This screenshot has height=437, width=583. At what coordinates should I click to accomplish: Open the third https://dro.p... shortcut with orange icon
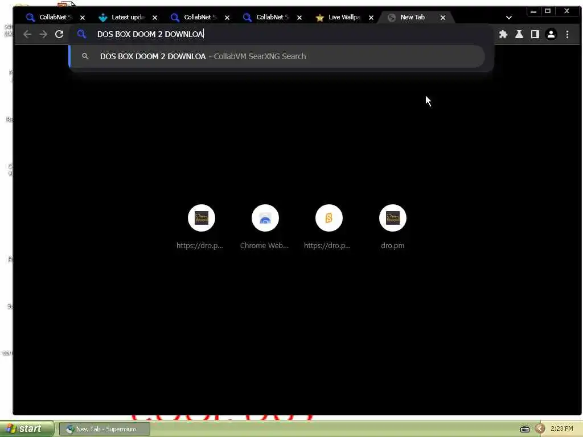[329, 227]
